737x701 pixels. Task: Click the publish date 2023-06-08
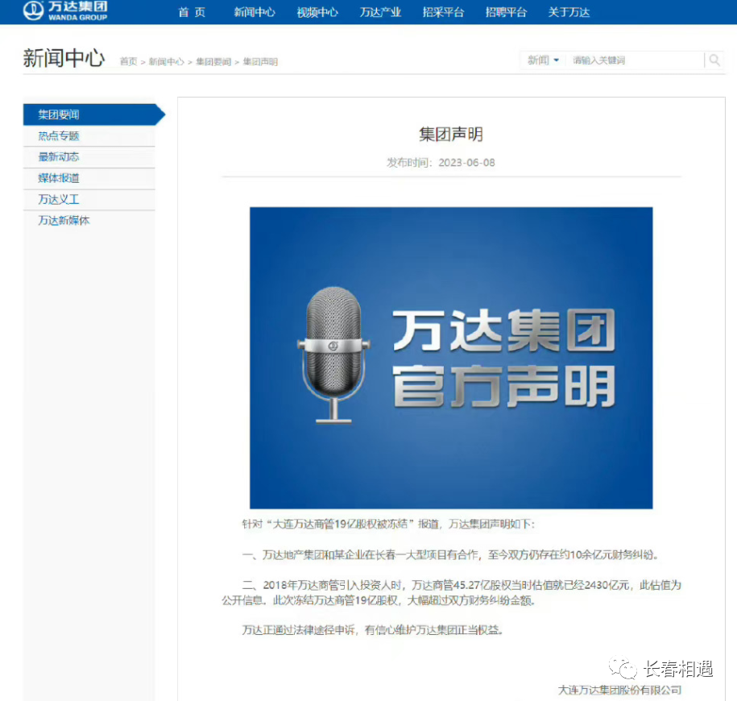466,163
